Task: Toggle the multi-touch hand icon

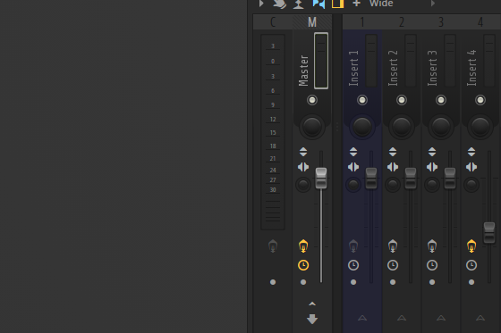Action: (279, 4)
